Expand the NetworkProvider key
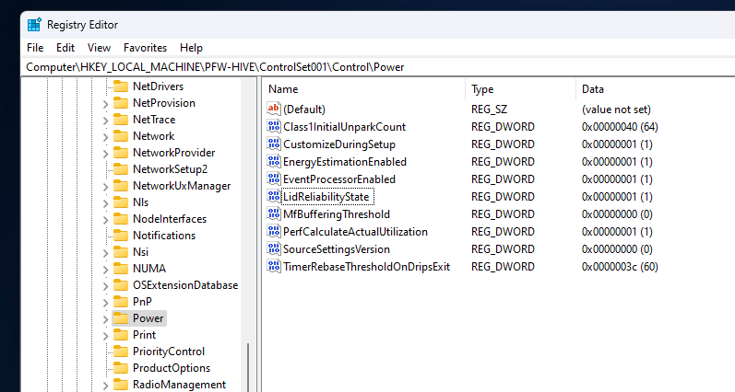The image size is (735, 392). (x=105, y=154)
